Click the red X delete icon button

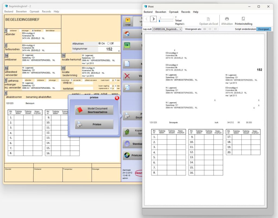click(127, 76)
